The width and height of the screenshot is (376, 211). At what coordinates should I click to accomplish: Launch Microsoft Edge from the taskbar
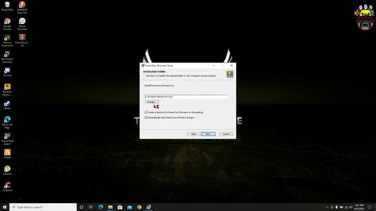tap(100, 207)
